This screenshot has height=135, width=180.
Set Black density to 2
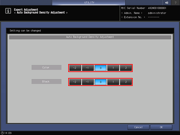pos(126,82)
